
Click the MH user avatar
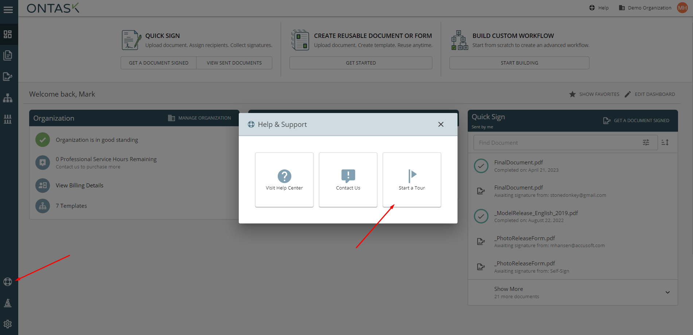coord(682,8)
